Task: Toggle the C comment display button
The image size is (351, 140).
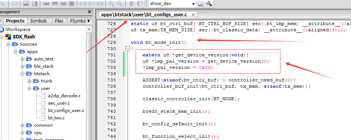Action: (140, 4)
